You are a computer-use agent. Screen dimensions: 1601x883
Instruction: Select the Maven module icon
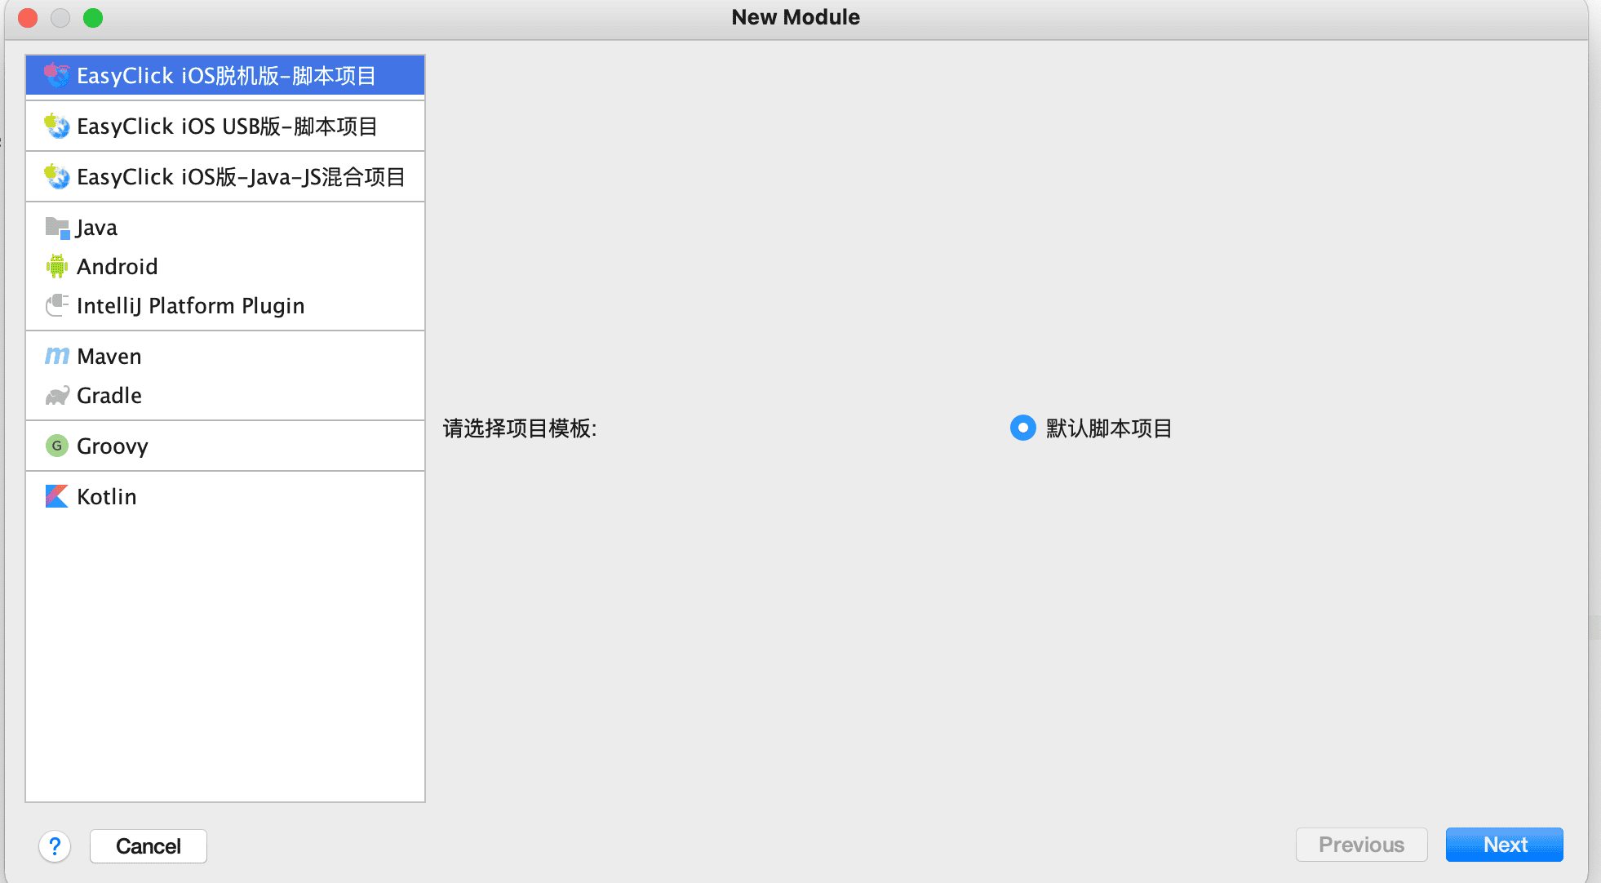[56, 356]
